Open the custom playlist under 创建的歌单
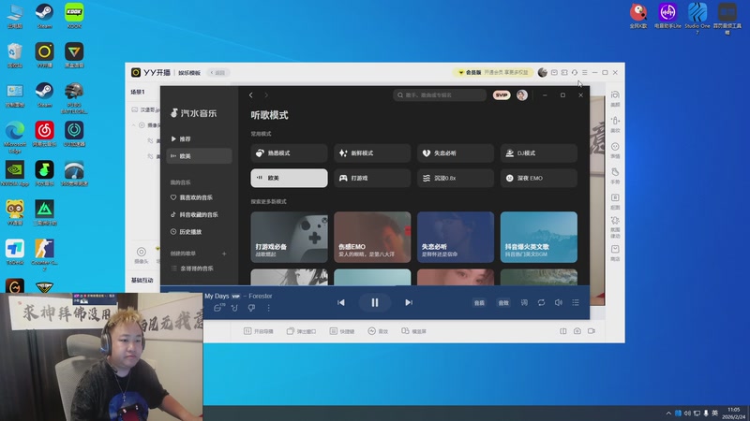 pyautogui.click(x=199, y=269)
